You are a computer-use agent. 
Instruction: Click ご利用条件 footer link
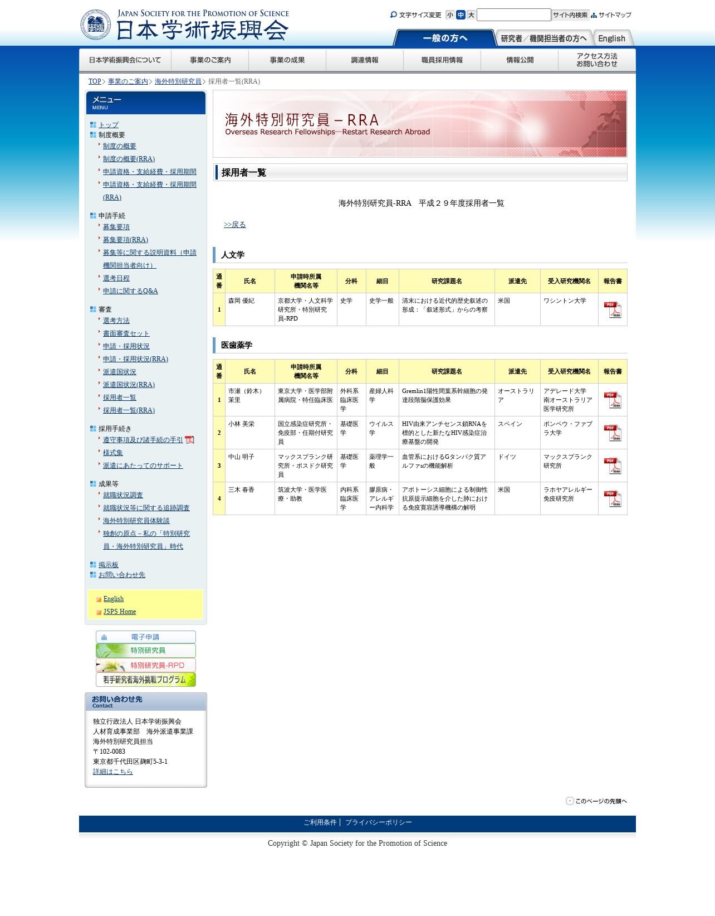(320, 822)
